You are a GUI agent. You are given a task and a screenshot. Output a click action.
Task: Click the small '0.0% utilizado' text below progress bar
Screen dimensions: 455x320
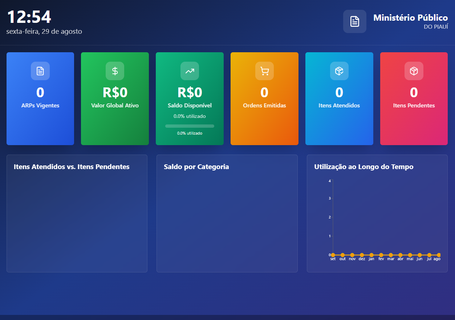[x=190, y=134]
